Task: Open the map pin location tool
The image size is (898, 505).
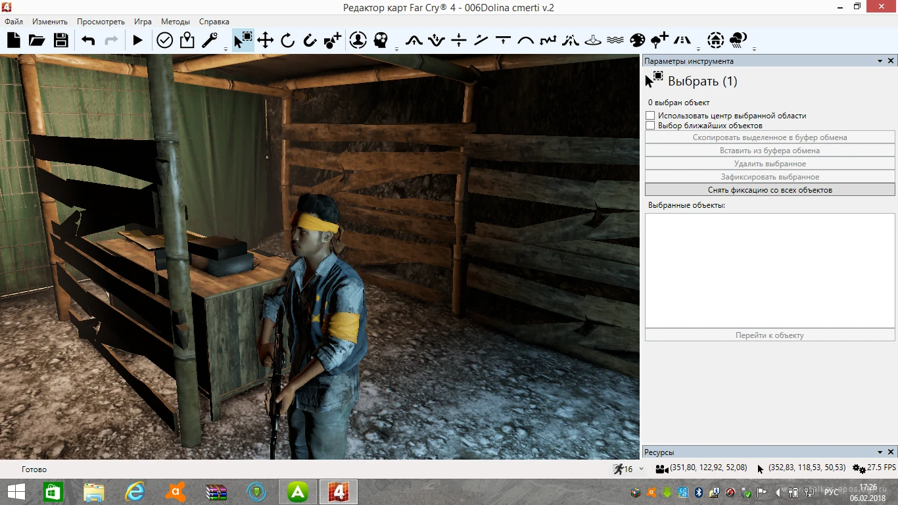Action: click(187, 40)
